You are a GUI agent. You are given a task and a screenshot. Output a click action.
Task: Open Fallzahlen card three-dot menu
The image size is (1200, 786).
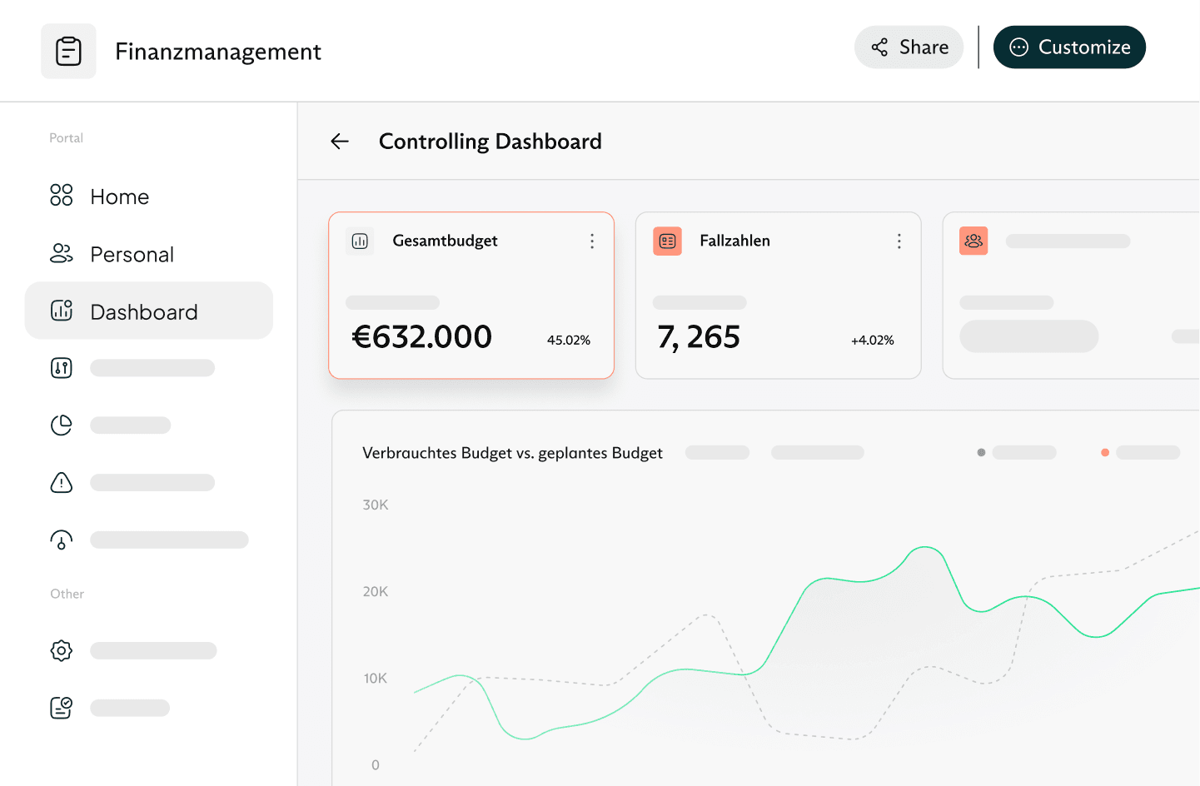[x=899, y=241]
